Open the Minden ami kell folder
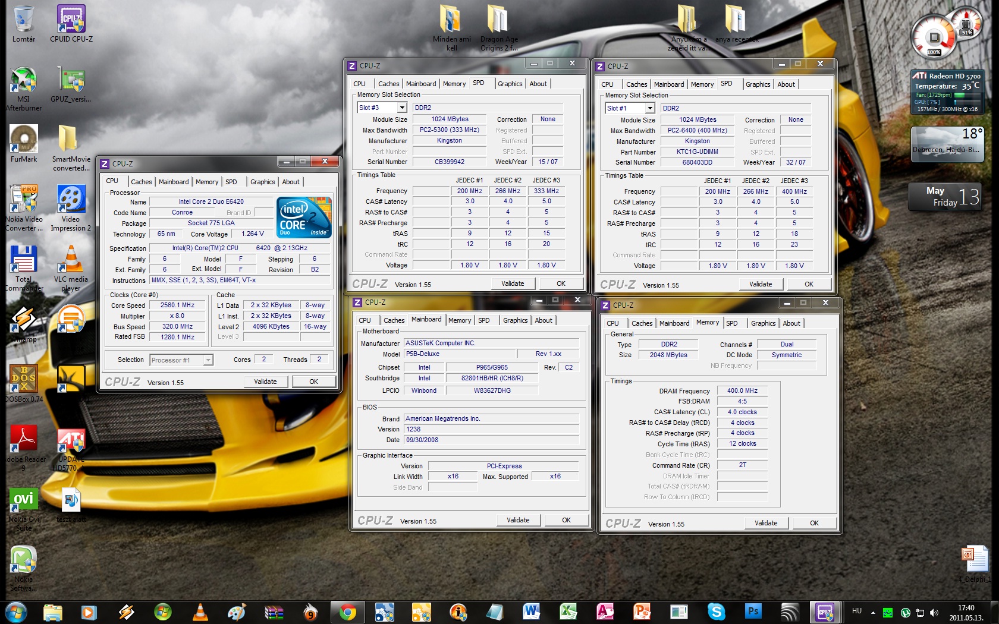Image resolution: width=999 pixels, height=624 pixels. click(452, 28)
